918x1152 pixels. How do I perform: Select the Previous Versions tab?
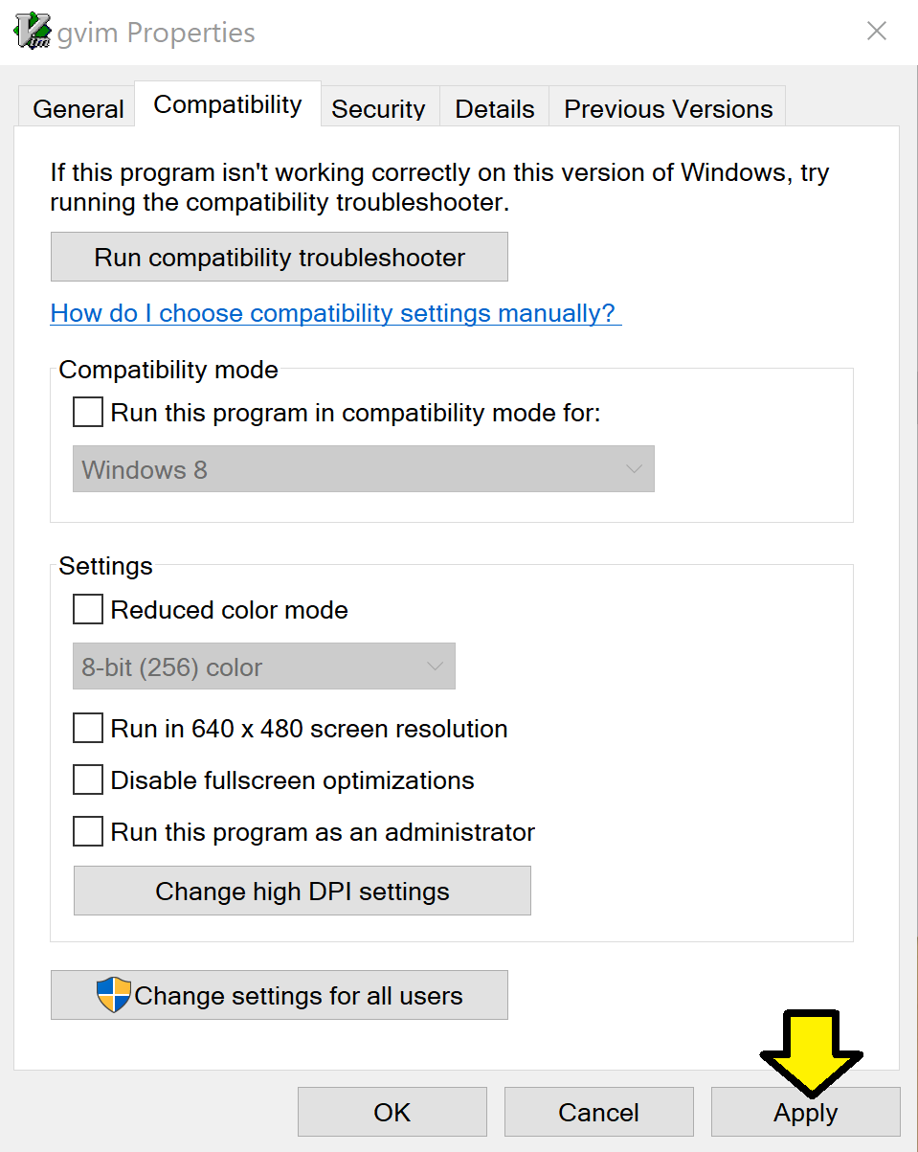pyautogui.click(x=668, y=108)
